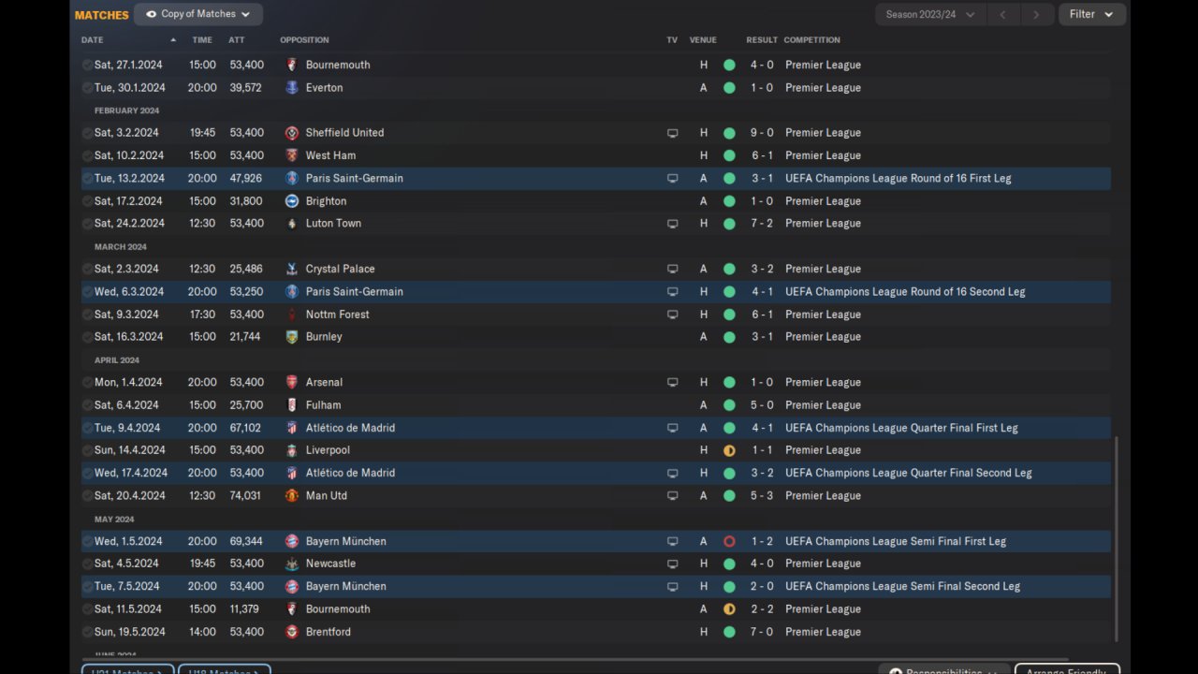
Task: Click the TV icon on the Newcastle match
Action: click(672, 564)
